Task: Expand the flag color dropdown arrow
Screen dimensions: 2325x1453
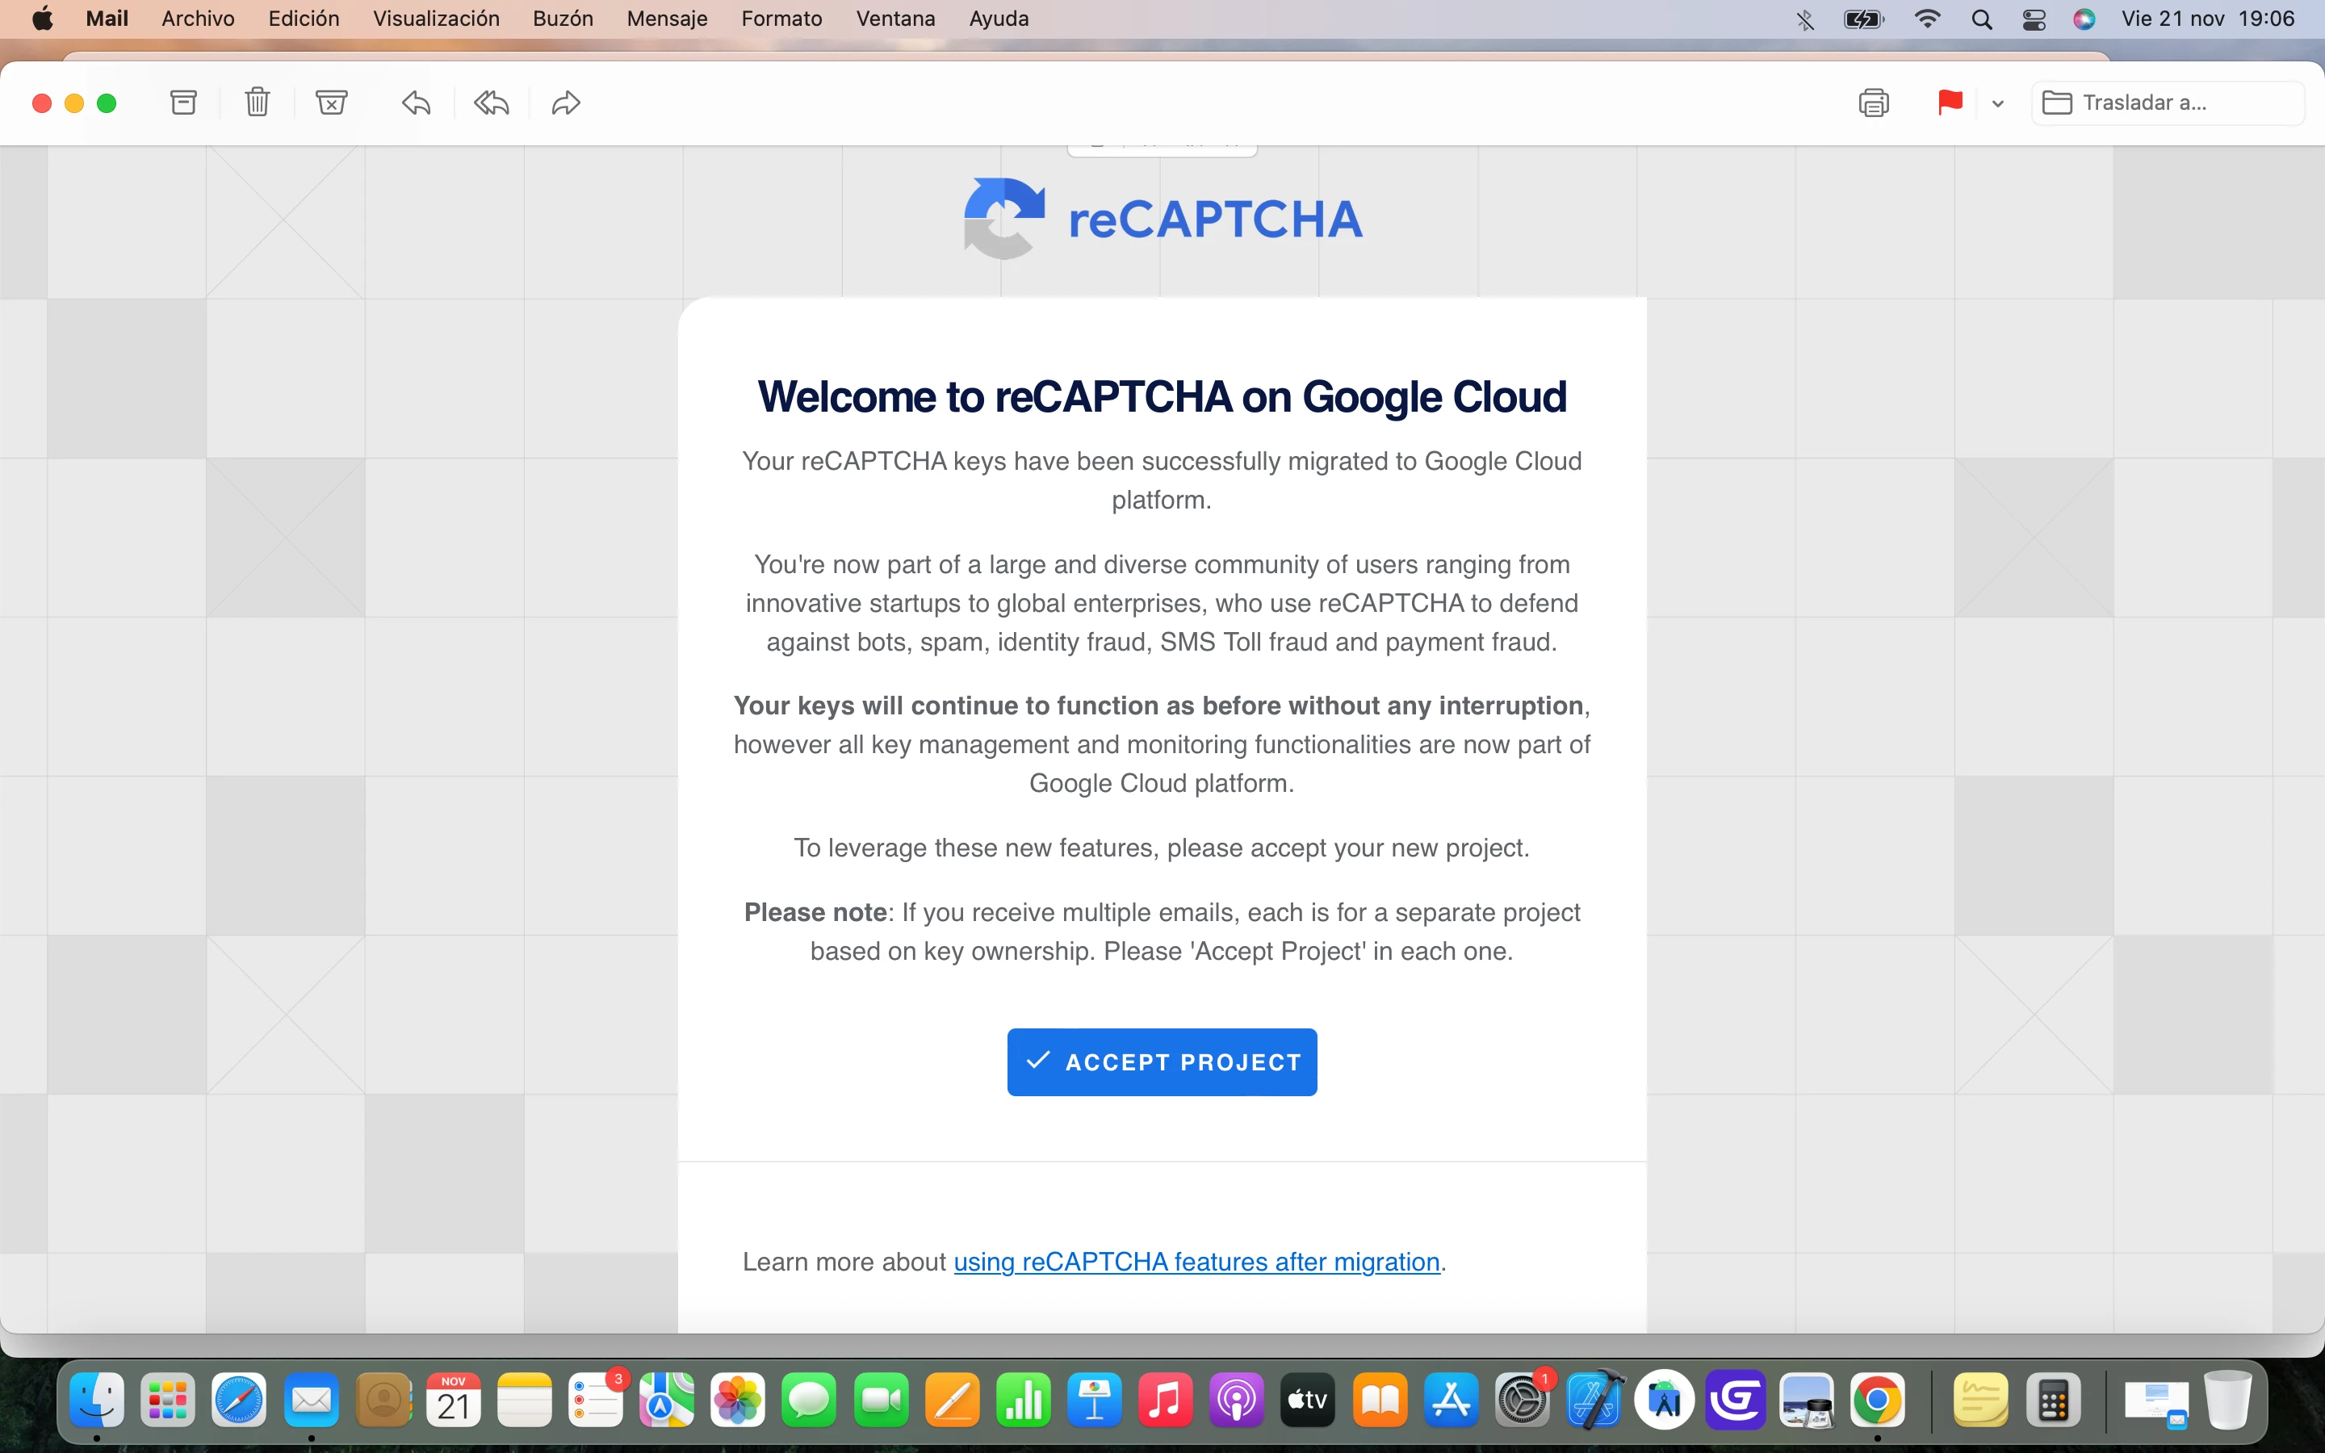Action: point(1997,103)
